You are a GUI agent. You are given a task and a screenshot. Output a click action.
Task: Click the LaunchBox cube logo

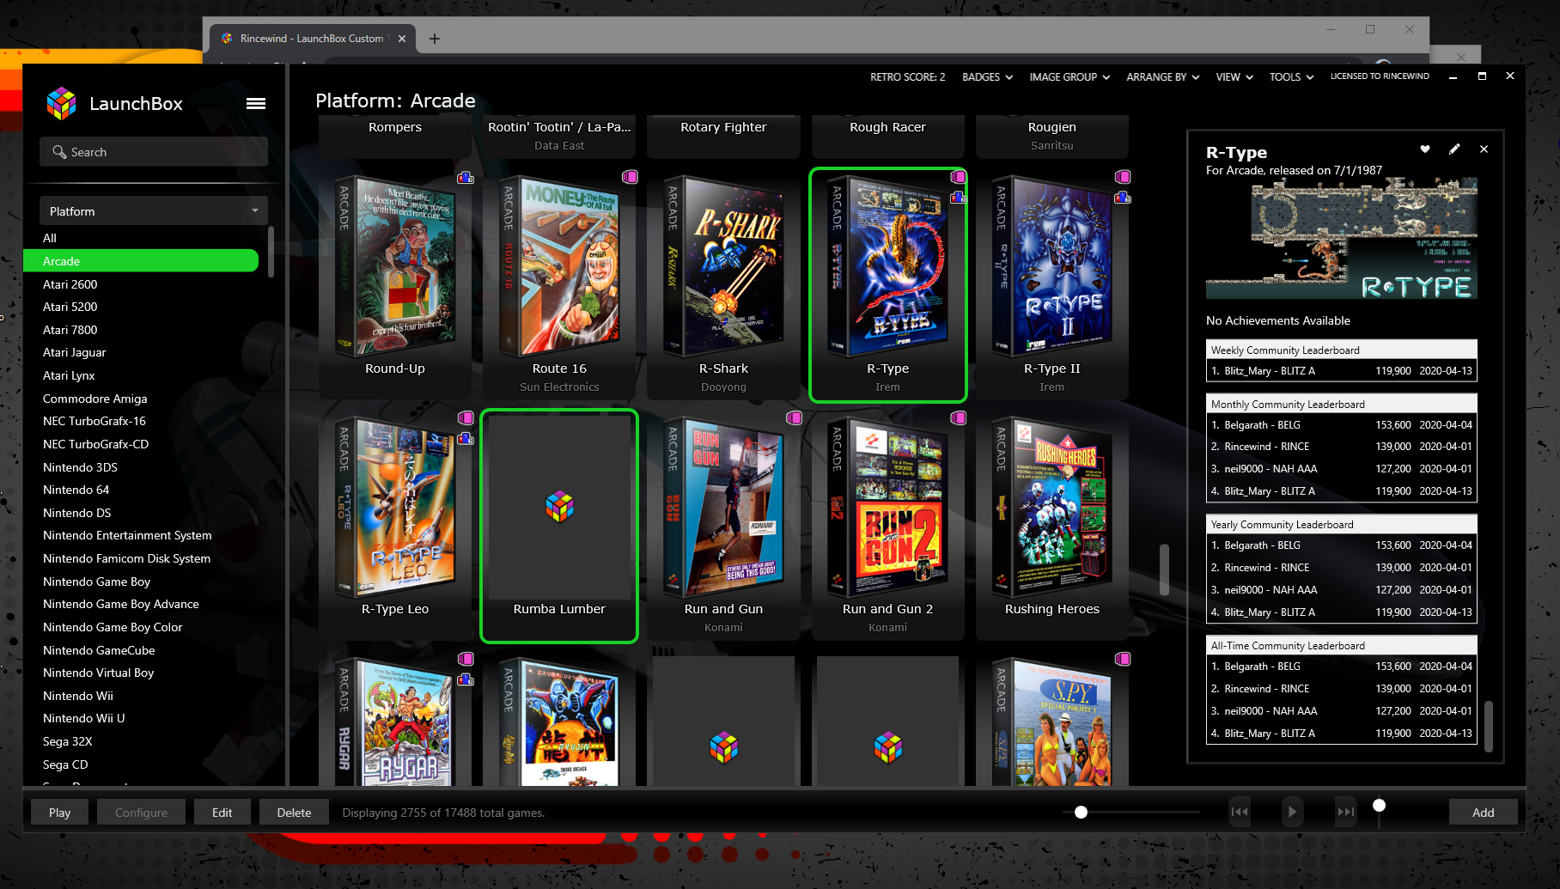tap(61, 104)
